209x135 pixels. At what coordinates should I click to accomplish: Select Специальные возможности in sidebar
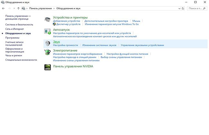click(x=21, y=60)
